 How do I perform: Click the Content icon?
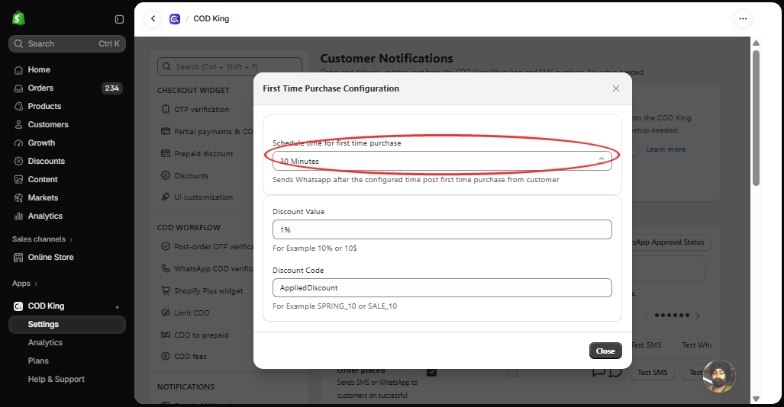pyautogui.click(x=18, y=180)
